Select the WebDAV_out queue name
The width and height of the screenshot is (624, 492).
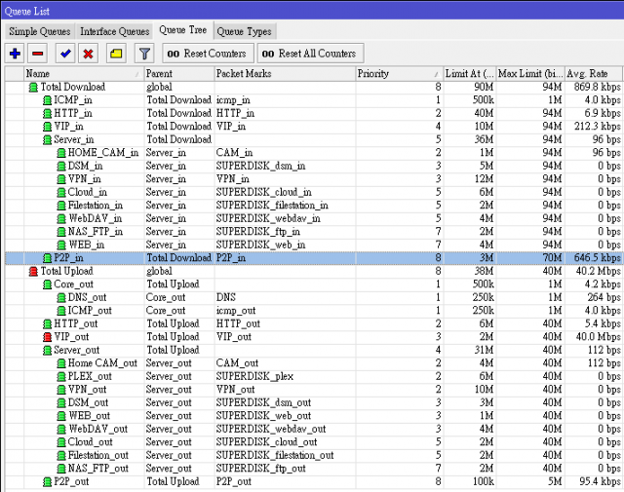[98, 429]
